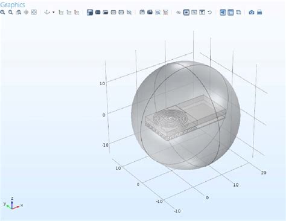Click the box-with-cursor selection icon
Viewport: 286px width, 221px height.
[x=157, y=12]
